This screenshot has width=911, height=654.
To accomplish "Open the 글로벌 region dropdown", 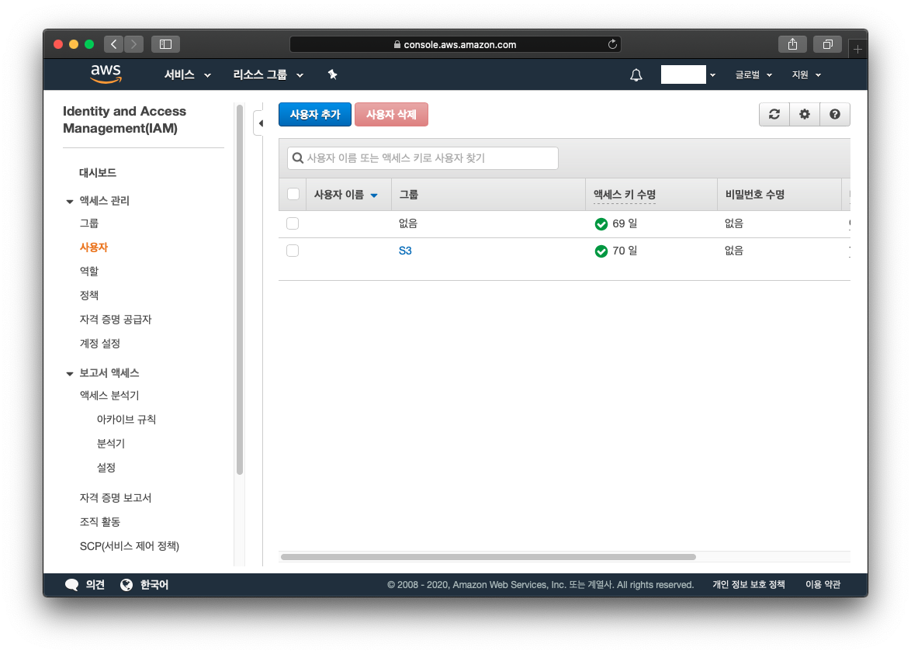I will point(748,74).
